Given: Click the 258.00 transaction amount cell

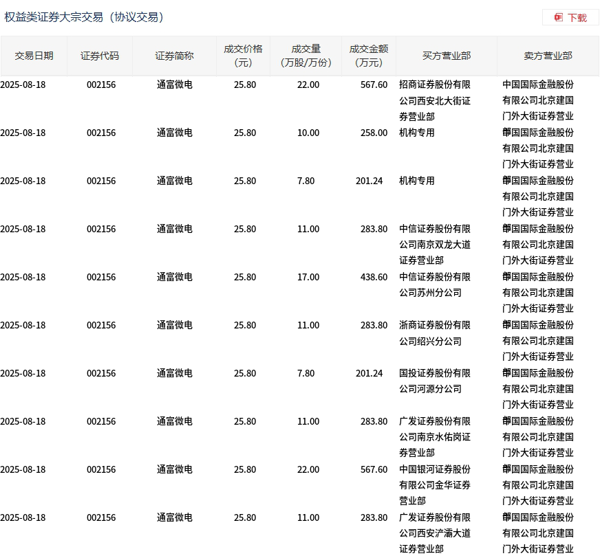Looking at the screenshot, I should (374, 133).
